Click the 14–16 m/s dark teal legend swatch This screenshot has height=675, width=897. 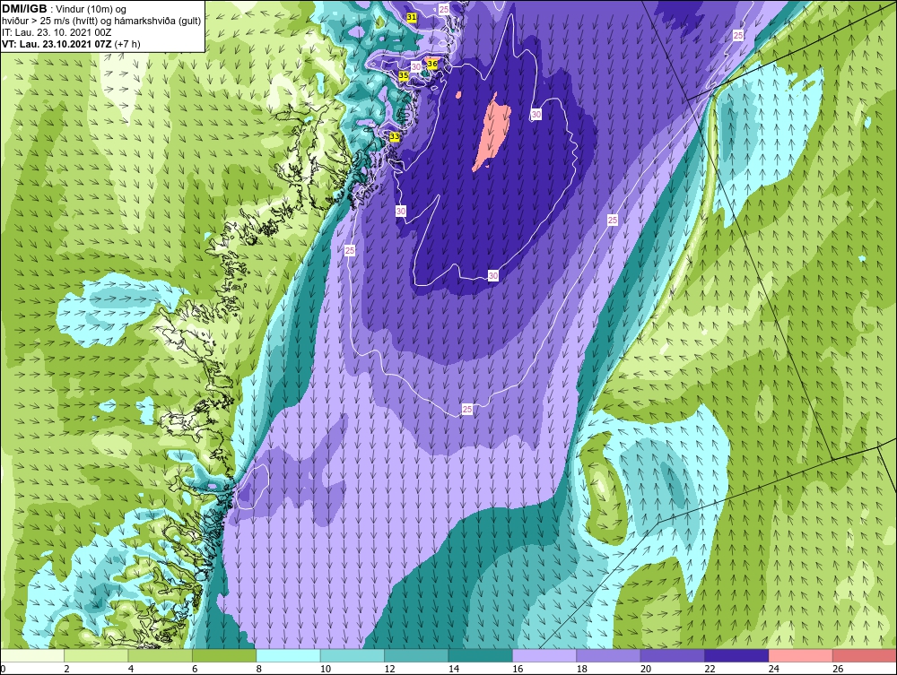(x=481, y=655)
